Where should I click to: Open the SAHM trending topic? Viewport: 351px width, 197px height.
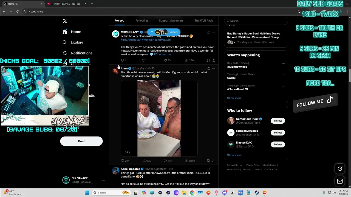click(x=231, y=78)
